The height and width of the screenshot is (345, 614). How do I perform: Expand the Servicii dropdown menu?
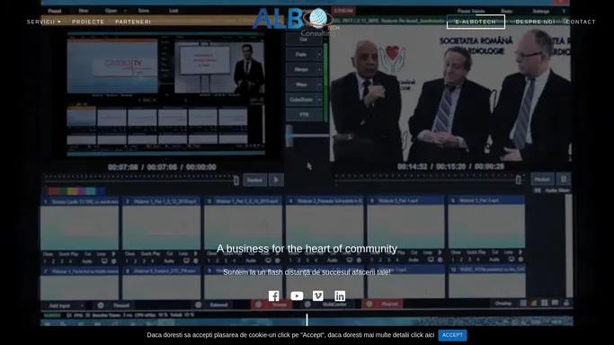coord(44,22)
